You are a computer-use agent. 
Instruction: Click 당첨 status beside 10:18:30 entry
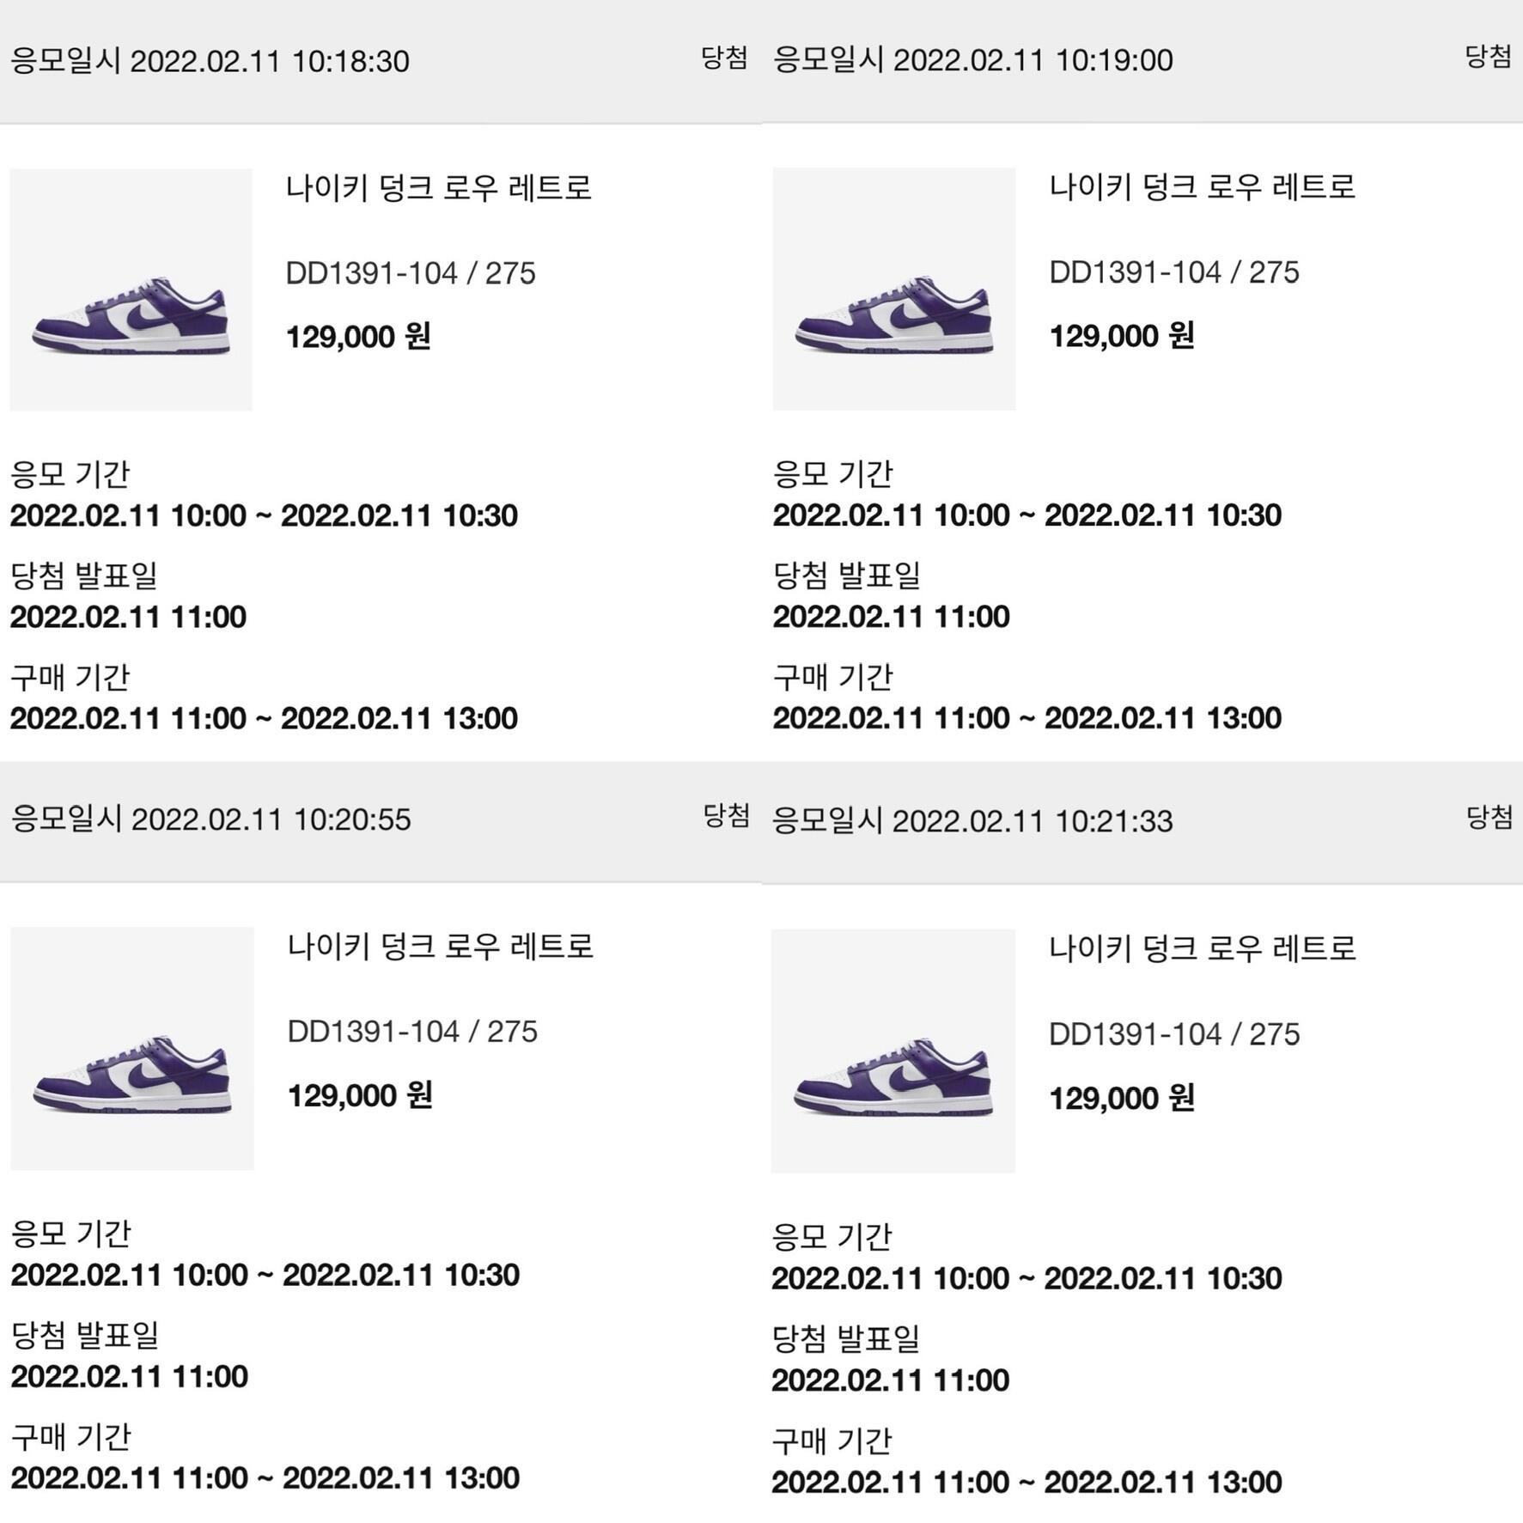723,58
